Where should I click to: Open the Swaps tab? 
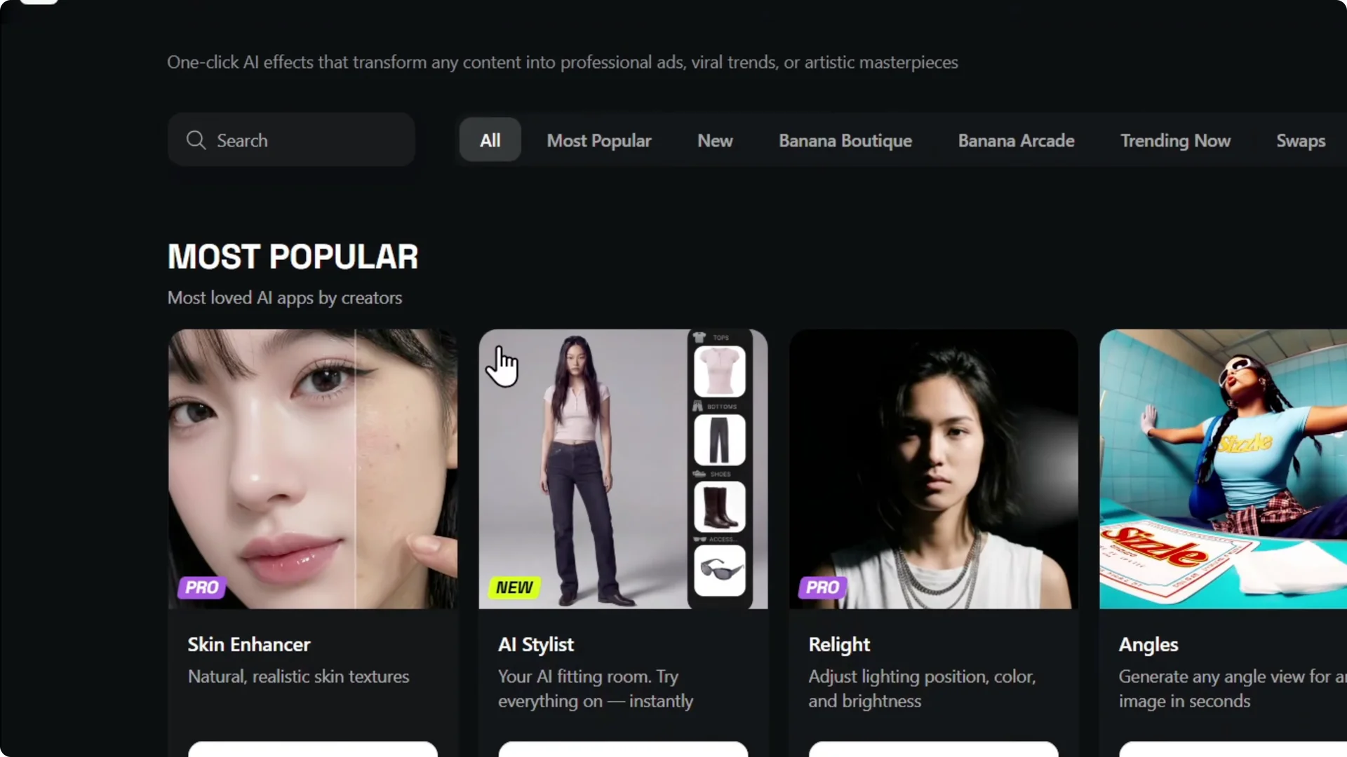click(1300, 140)
